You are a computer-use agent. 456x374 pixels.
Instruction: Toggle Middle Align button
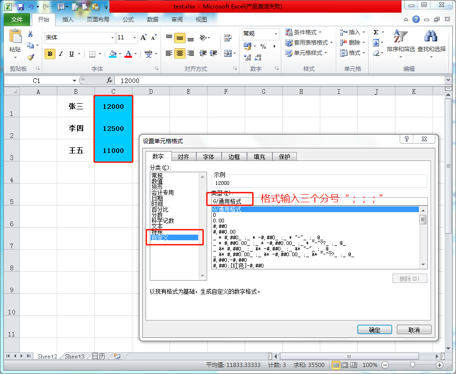[x=180, y=38]
